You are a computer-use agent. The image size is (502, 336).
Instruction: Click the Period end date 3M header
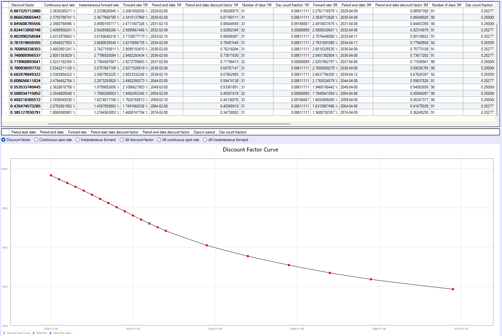(356, 5)
